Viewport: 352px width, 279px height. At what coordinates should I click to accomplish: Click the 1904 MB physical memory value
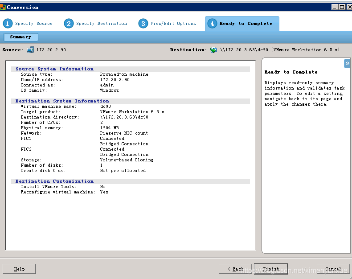pyautogui.click(x=109, y=128)
